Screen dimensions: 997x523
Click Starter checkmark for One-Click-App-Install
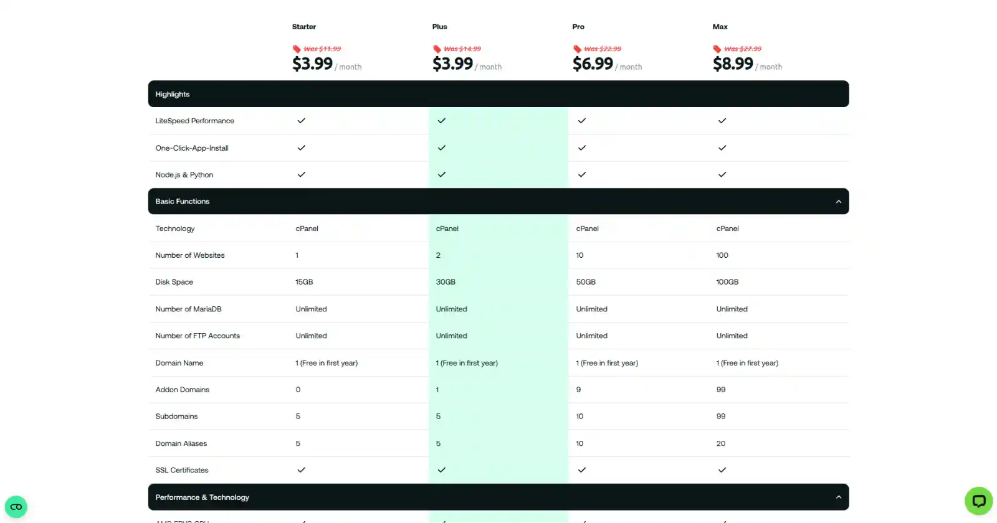pyautogui.click(x=302, y=148)
